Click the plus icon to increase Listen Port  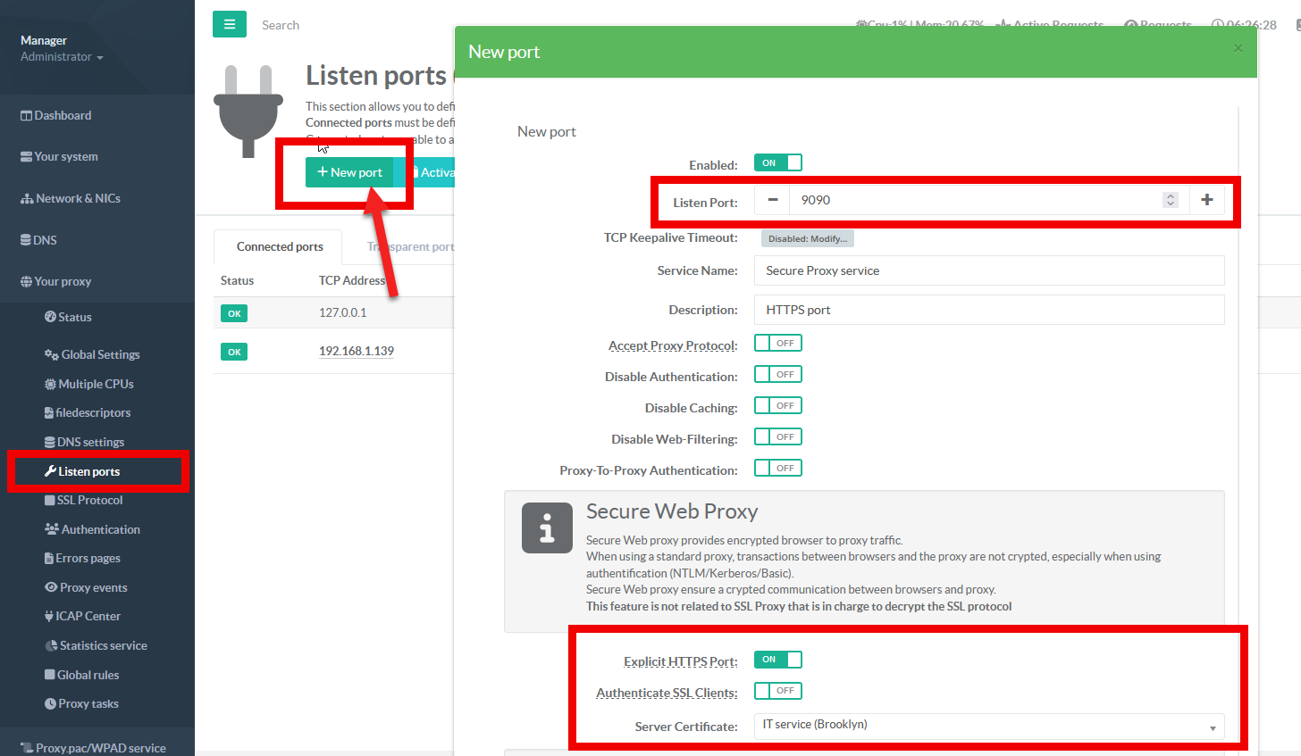click(1206, 200)
